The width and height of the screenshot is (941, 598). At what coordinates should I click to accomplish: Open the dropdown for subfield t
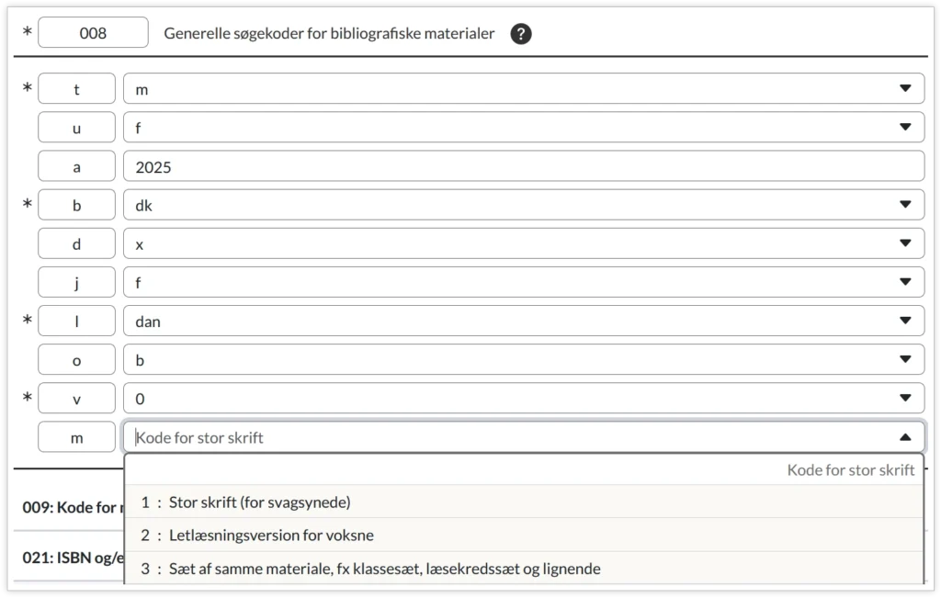pos(905,89)
